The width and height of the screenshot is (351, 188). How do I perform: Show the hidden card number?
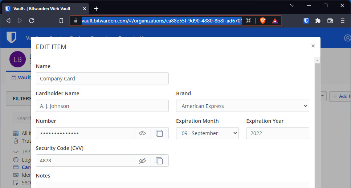[142, 133]
